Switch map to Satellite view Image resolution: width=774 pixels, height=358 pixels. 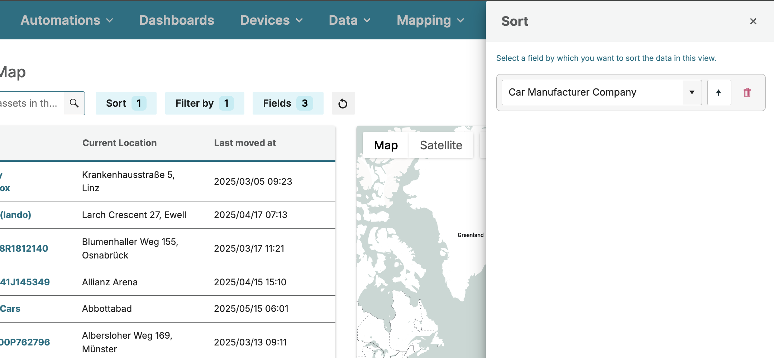[441, 145]
